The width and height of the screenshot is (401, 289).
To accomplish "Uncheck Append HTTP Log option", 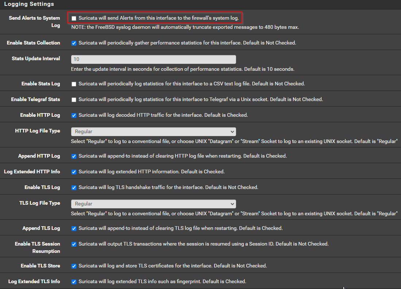I will coord(74,156).
